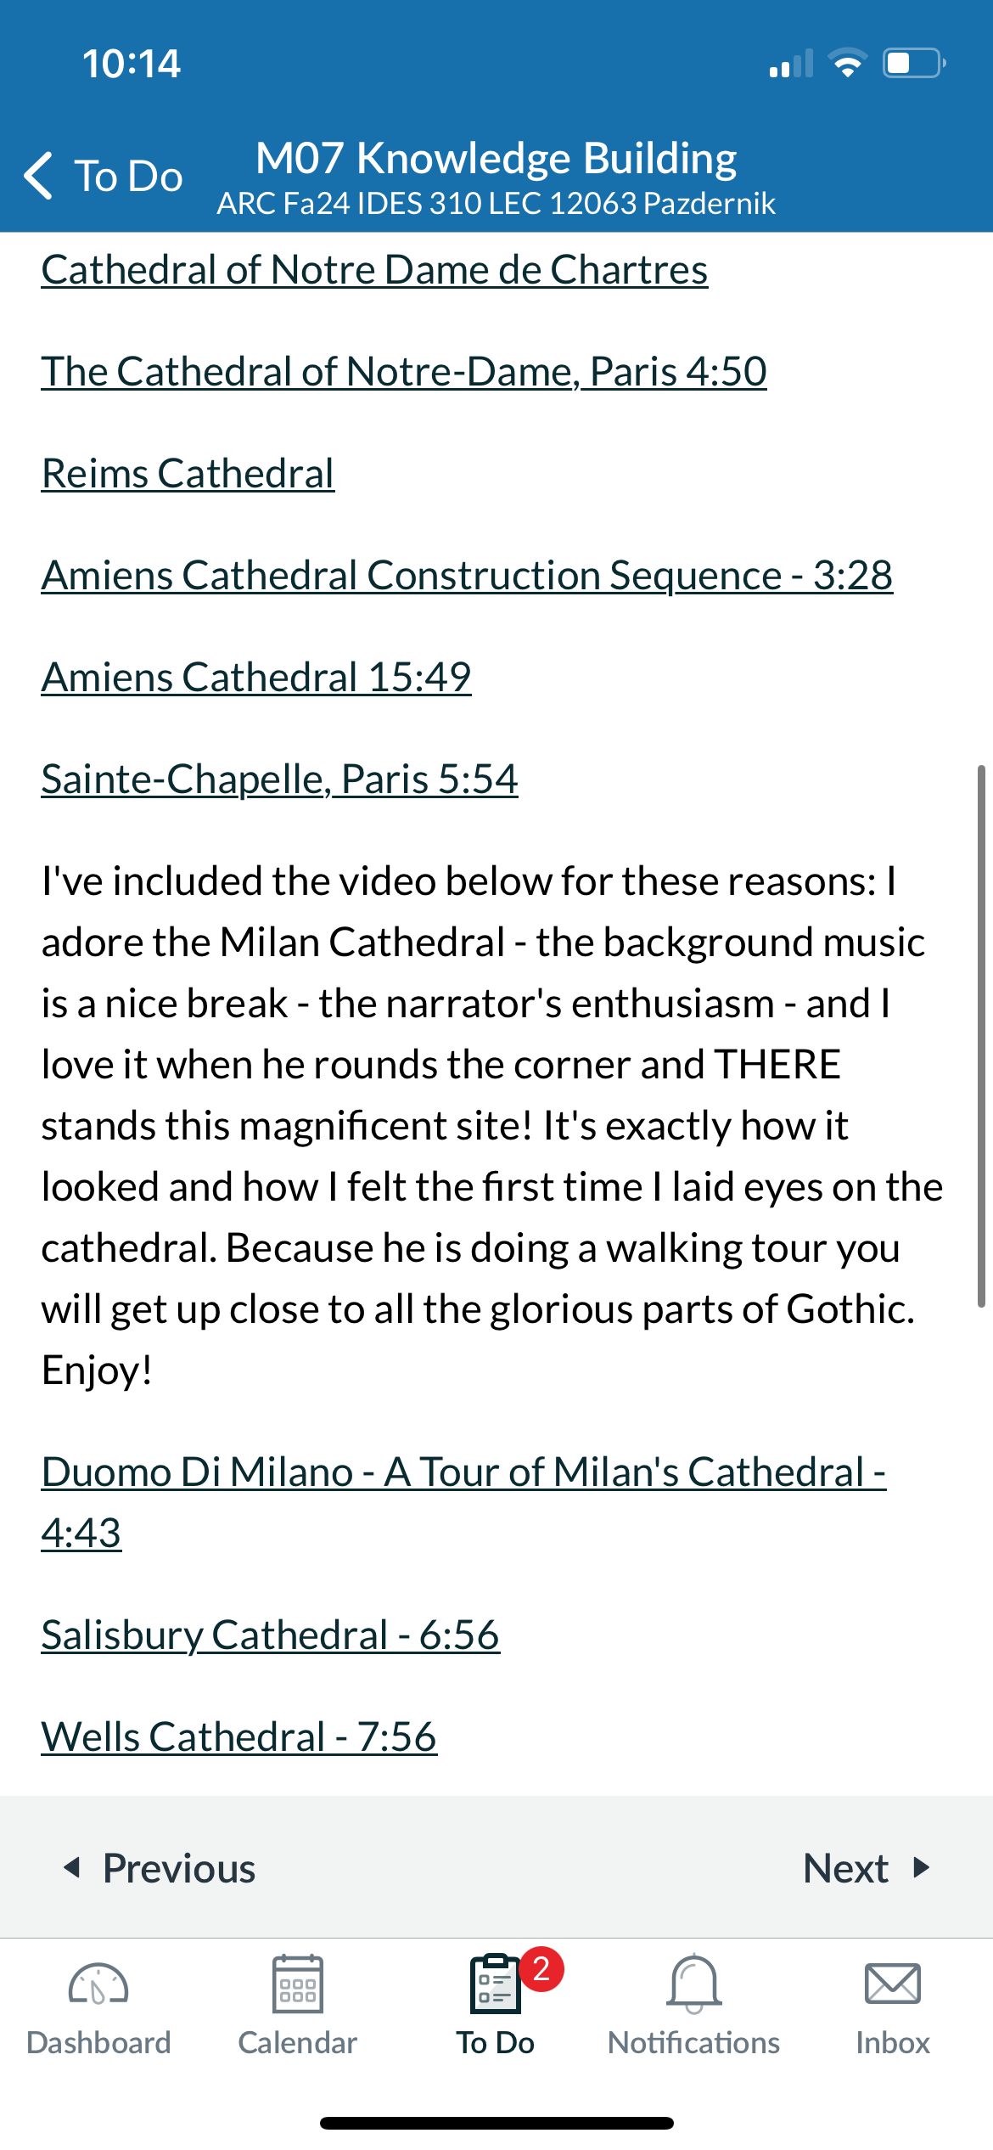Open Salisbury Cathedral - 6:56 link

pyautogui.click(x=271, y=1635)
